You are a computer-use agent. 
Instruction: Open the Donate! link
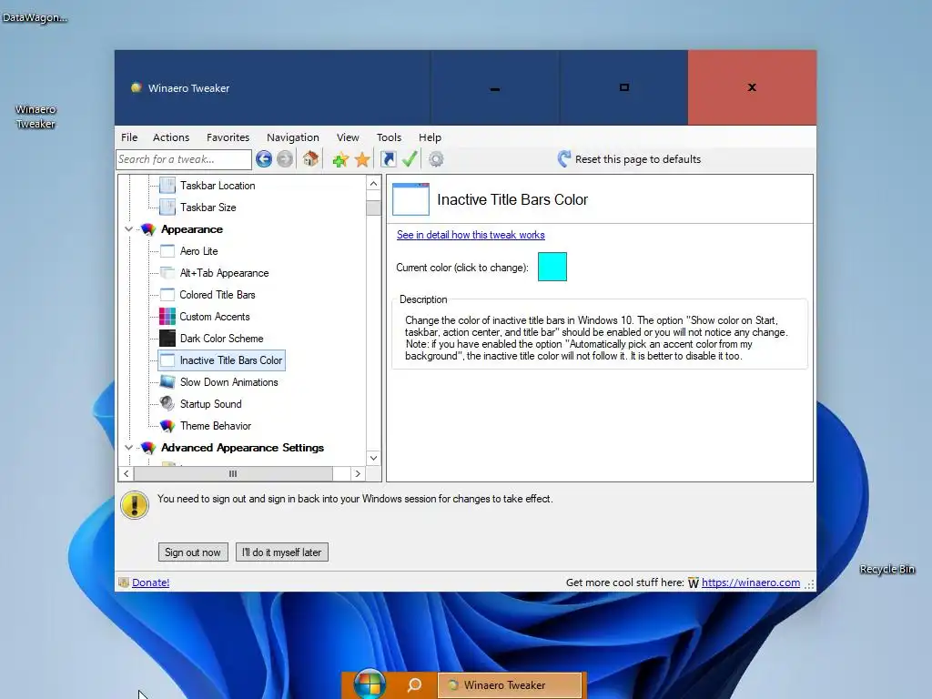point(150,582)
